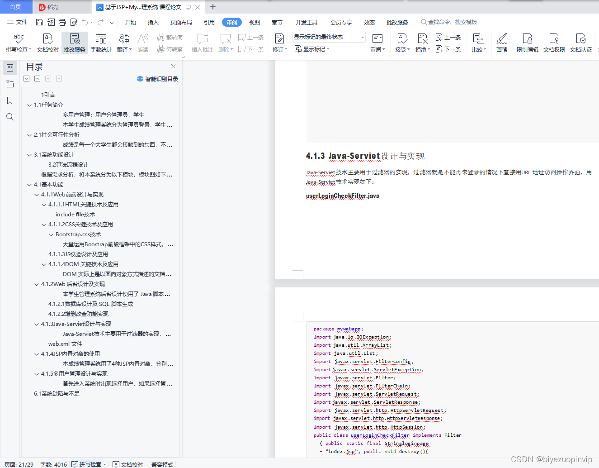
Task: Select outline item 1引言
Action: tap(48, 95)
